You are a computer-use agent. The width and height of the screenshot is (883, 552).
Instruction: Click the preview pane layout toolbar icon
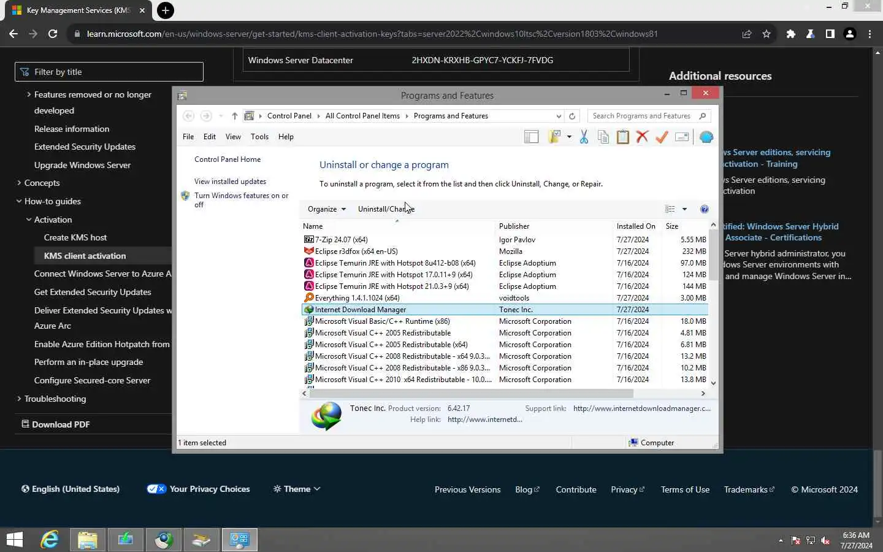(531, 137)
